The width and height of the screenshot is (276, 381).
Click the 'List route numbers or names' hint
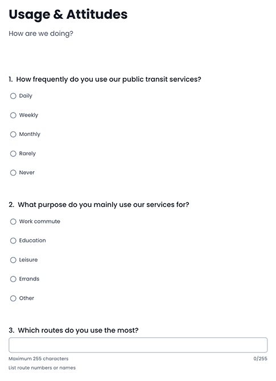click(x=42, y=368)
